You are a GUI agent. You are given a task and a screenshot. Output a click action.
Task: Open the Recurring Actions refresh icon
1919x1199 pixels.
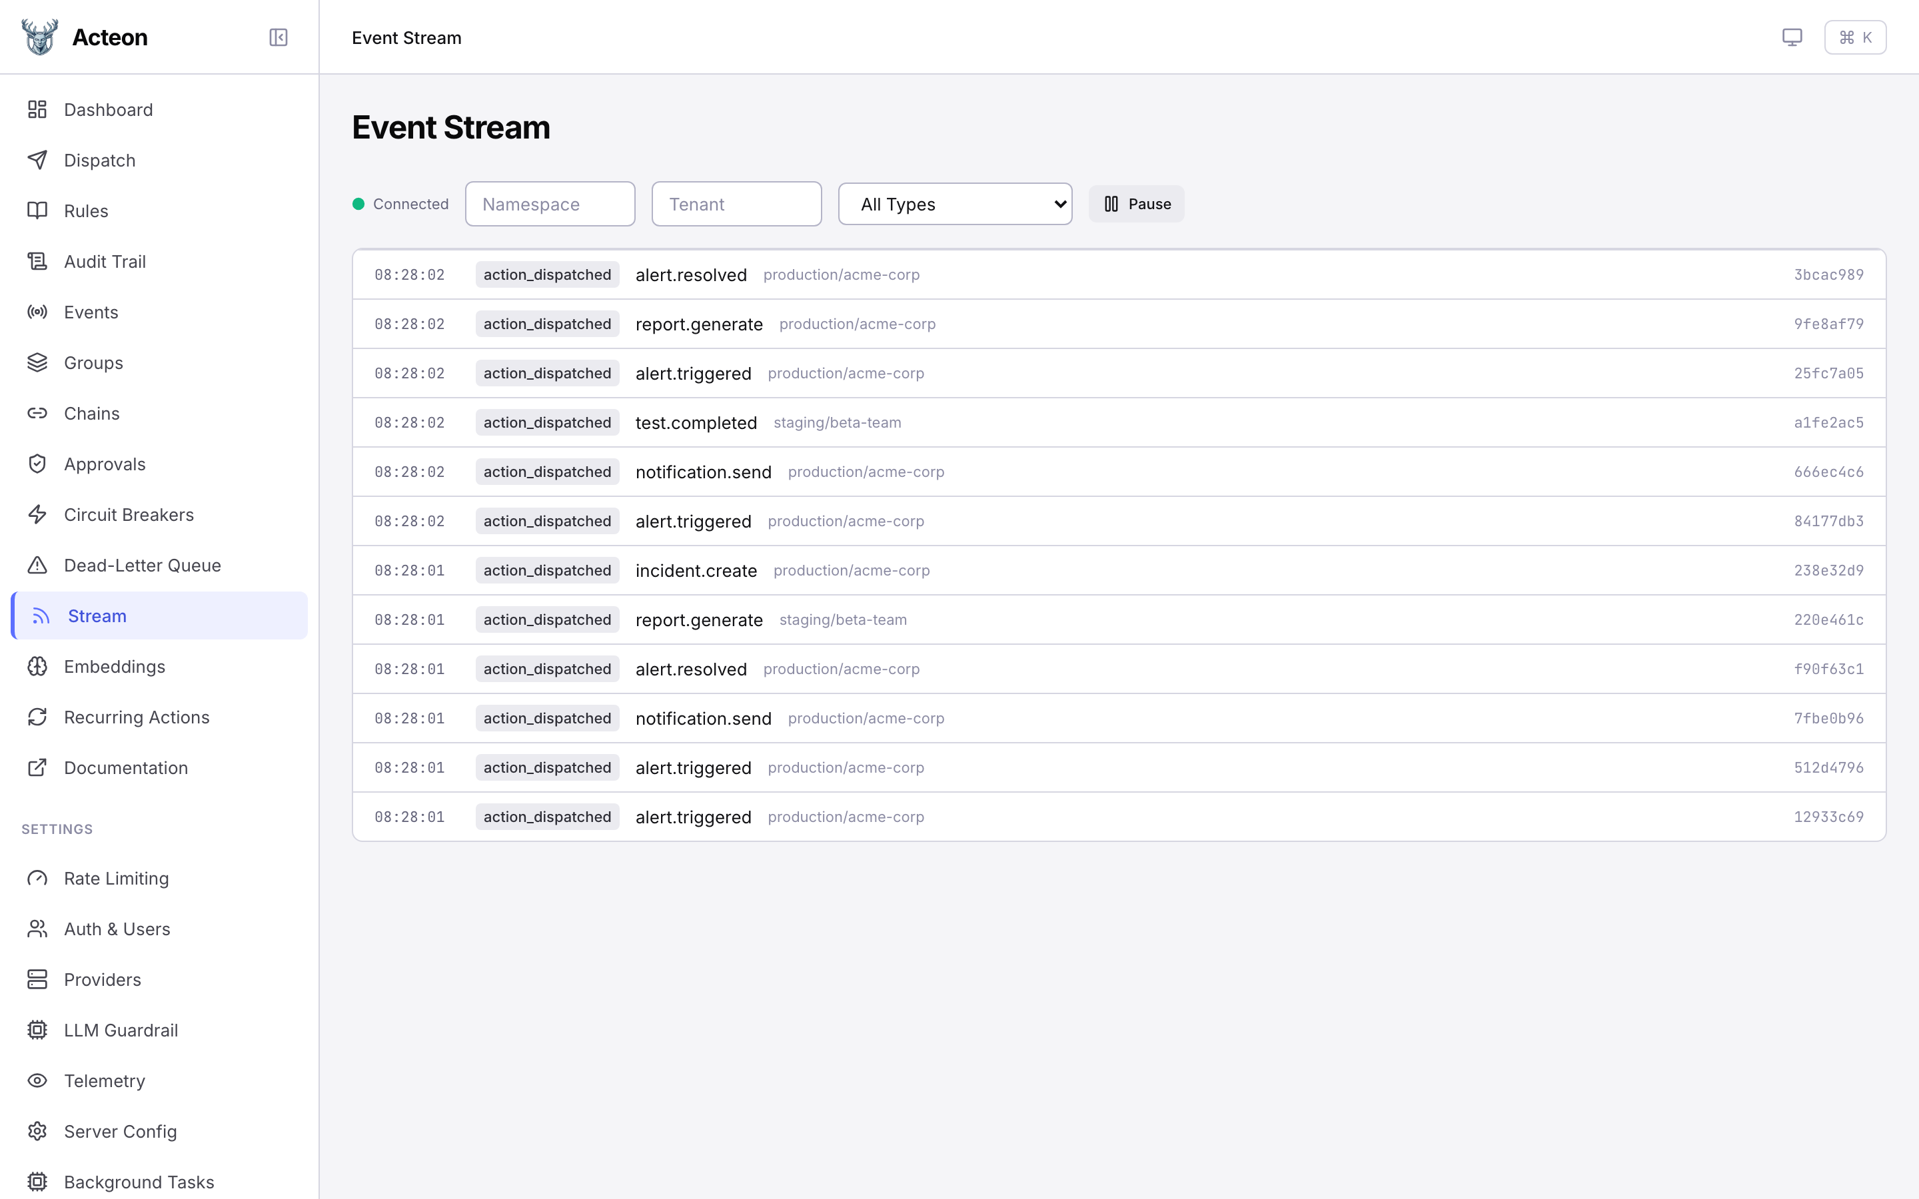pyautogui.click(x=37, y=717)
